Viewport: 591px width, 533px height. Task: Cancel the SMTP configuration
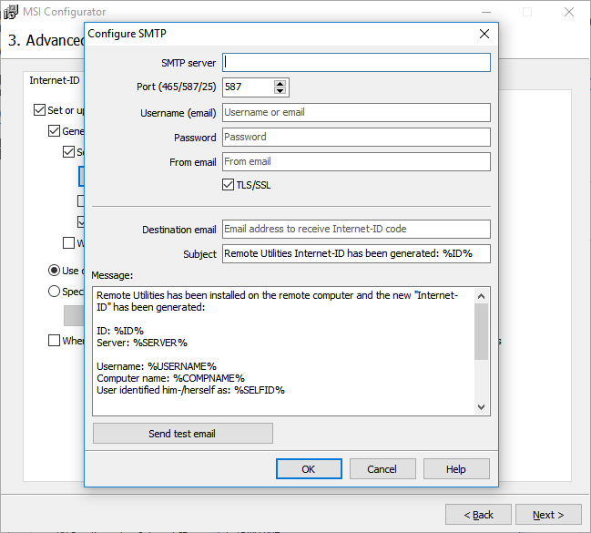(382, 469)
